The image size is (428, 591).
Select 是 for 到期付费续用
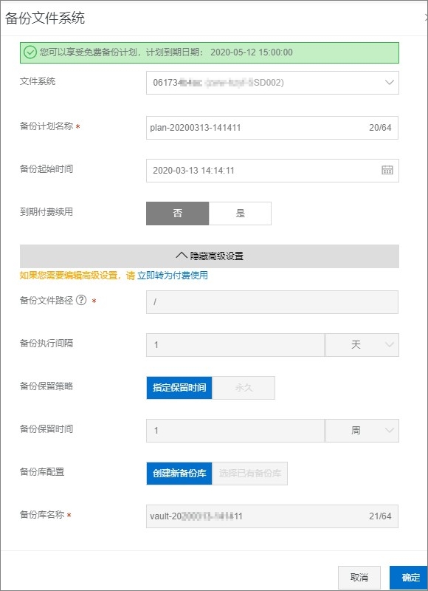click(x=240, y=213)
